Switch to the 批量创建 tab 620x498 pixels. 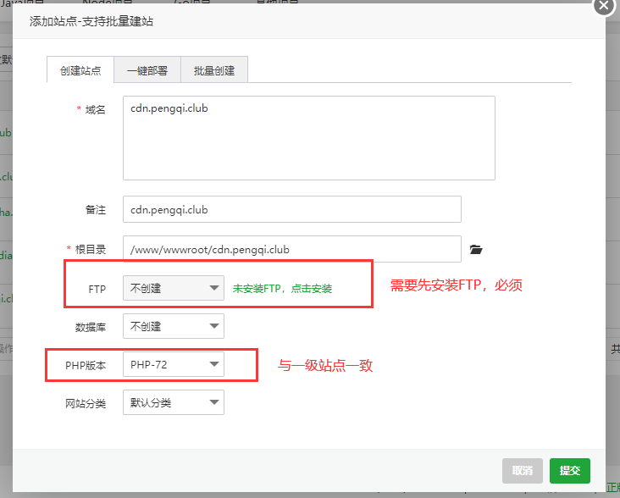pyautogui.click(x=214, y=70)
